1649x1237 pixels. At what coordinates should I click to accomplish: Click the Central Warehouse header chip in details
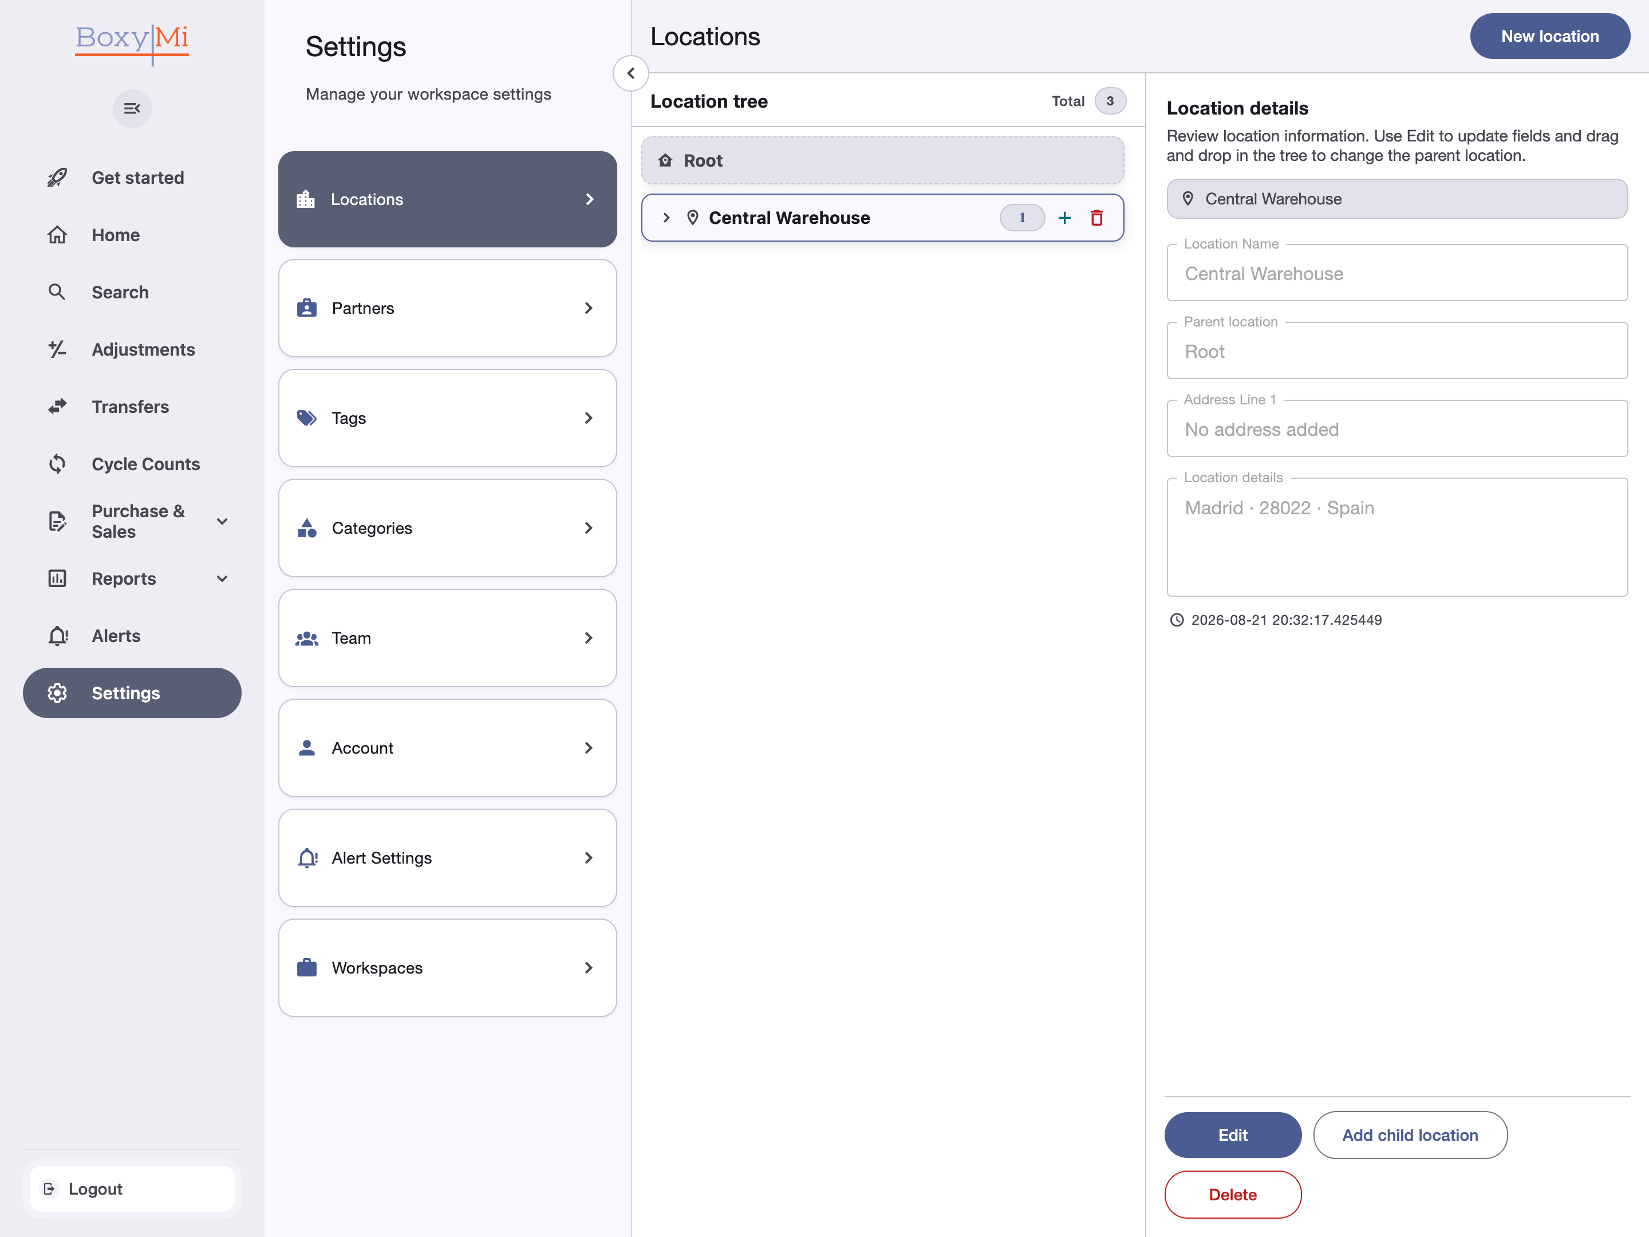[x=1397, y=198]
